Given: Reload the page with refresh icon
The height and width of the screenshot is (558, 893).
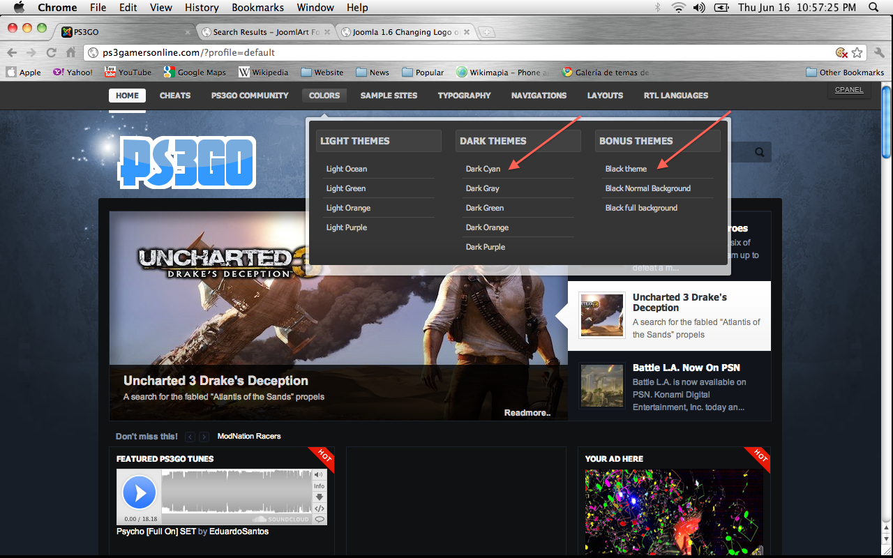Looking at the screenshot, I should click(x=51, y=52).
